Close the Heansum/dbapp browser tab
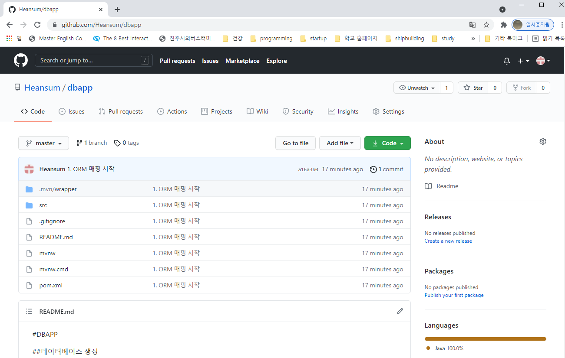This screenshot has width=565, height=358. point(101,10)
